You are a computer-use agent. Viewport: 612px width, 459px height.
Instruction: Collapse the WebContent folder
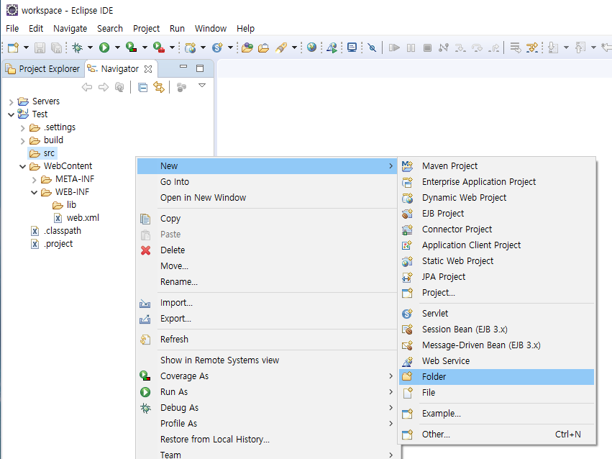[x=22, y=167]
